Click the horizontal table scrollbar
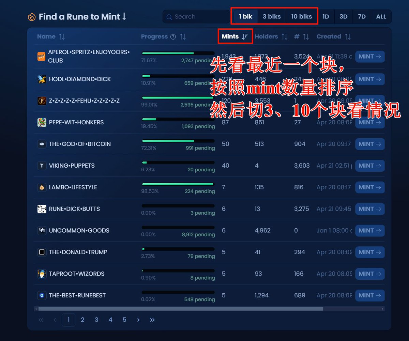Screen dimensions: 409x341 coord(181,309)
